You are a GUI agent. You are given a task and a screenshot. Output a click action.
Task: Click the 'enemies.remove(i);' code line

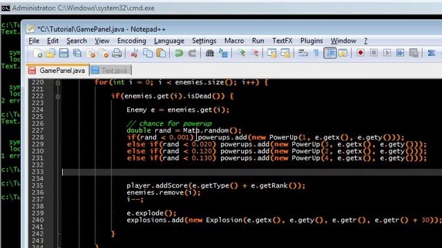pos(164,193)
